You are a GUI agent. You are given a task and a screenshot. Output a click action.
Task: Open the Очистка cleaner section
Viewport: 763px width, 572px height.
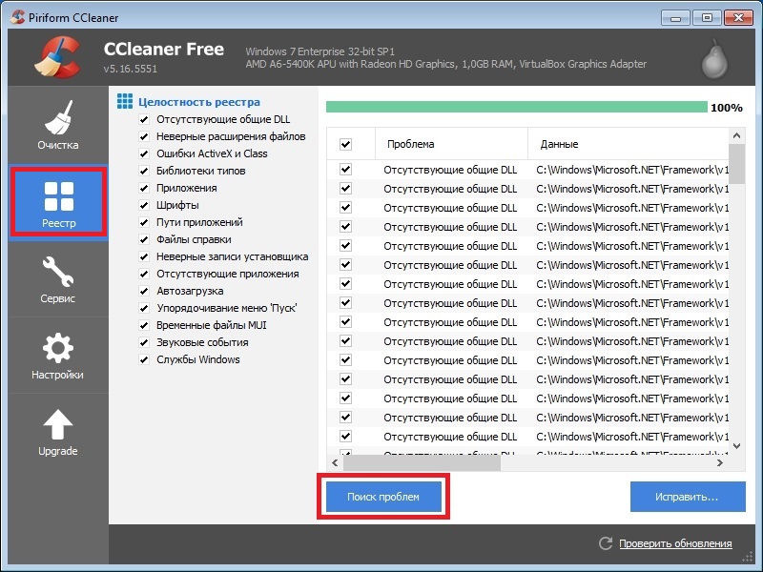(x=58, y=125)
